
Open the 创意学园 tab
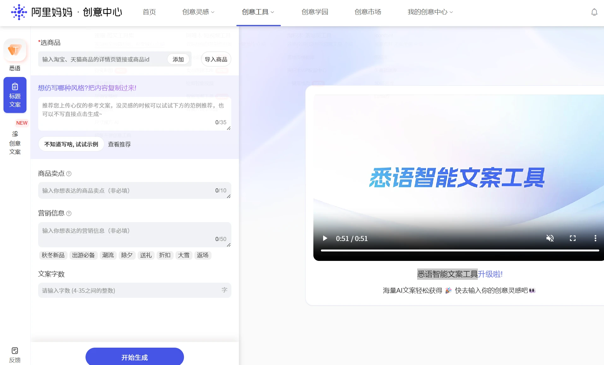pyautogui.click(x=315, y=12)
